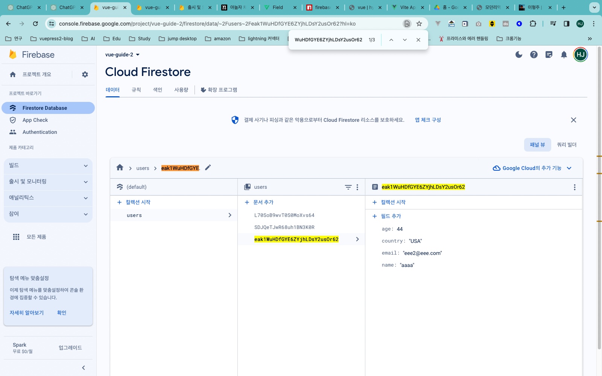Screen dimensions: 602x376
Task: Open the 색인 tab
Action: pyautogui.click(x=158, y=90)
